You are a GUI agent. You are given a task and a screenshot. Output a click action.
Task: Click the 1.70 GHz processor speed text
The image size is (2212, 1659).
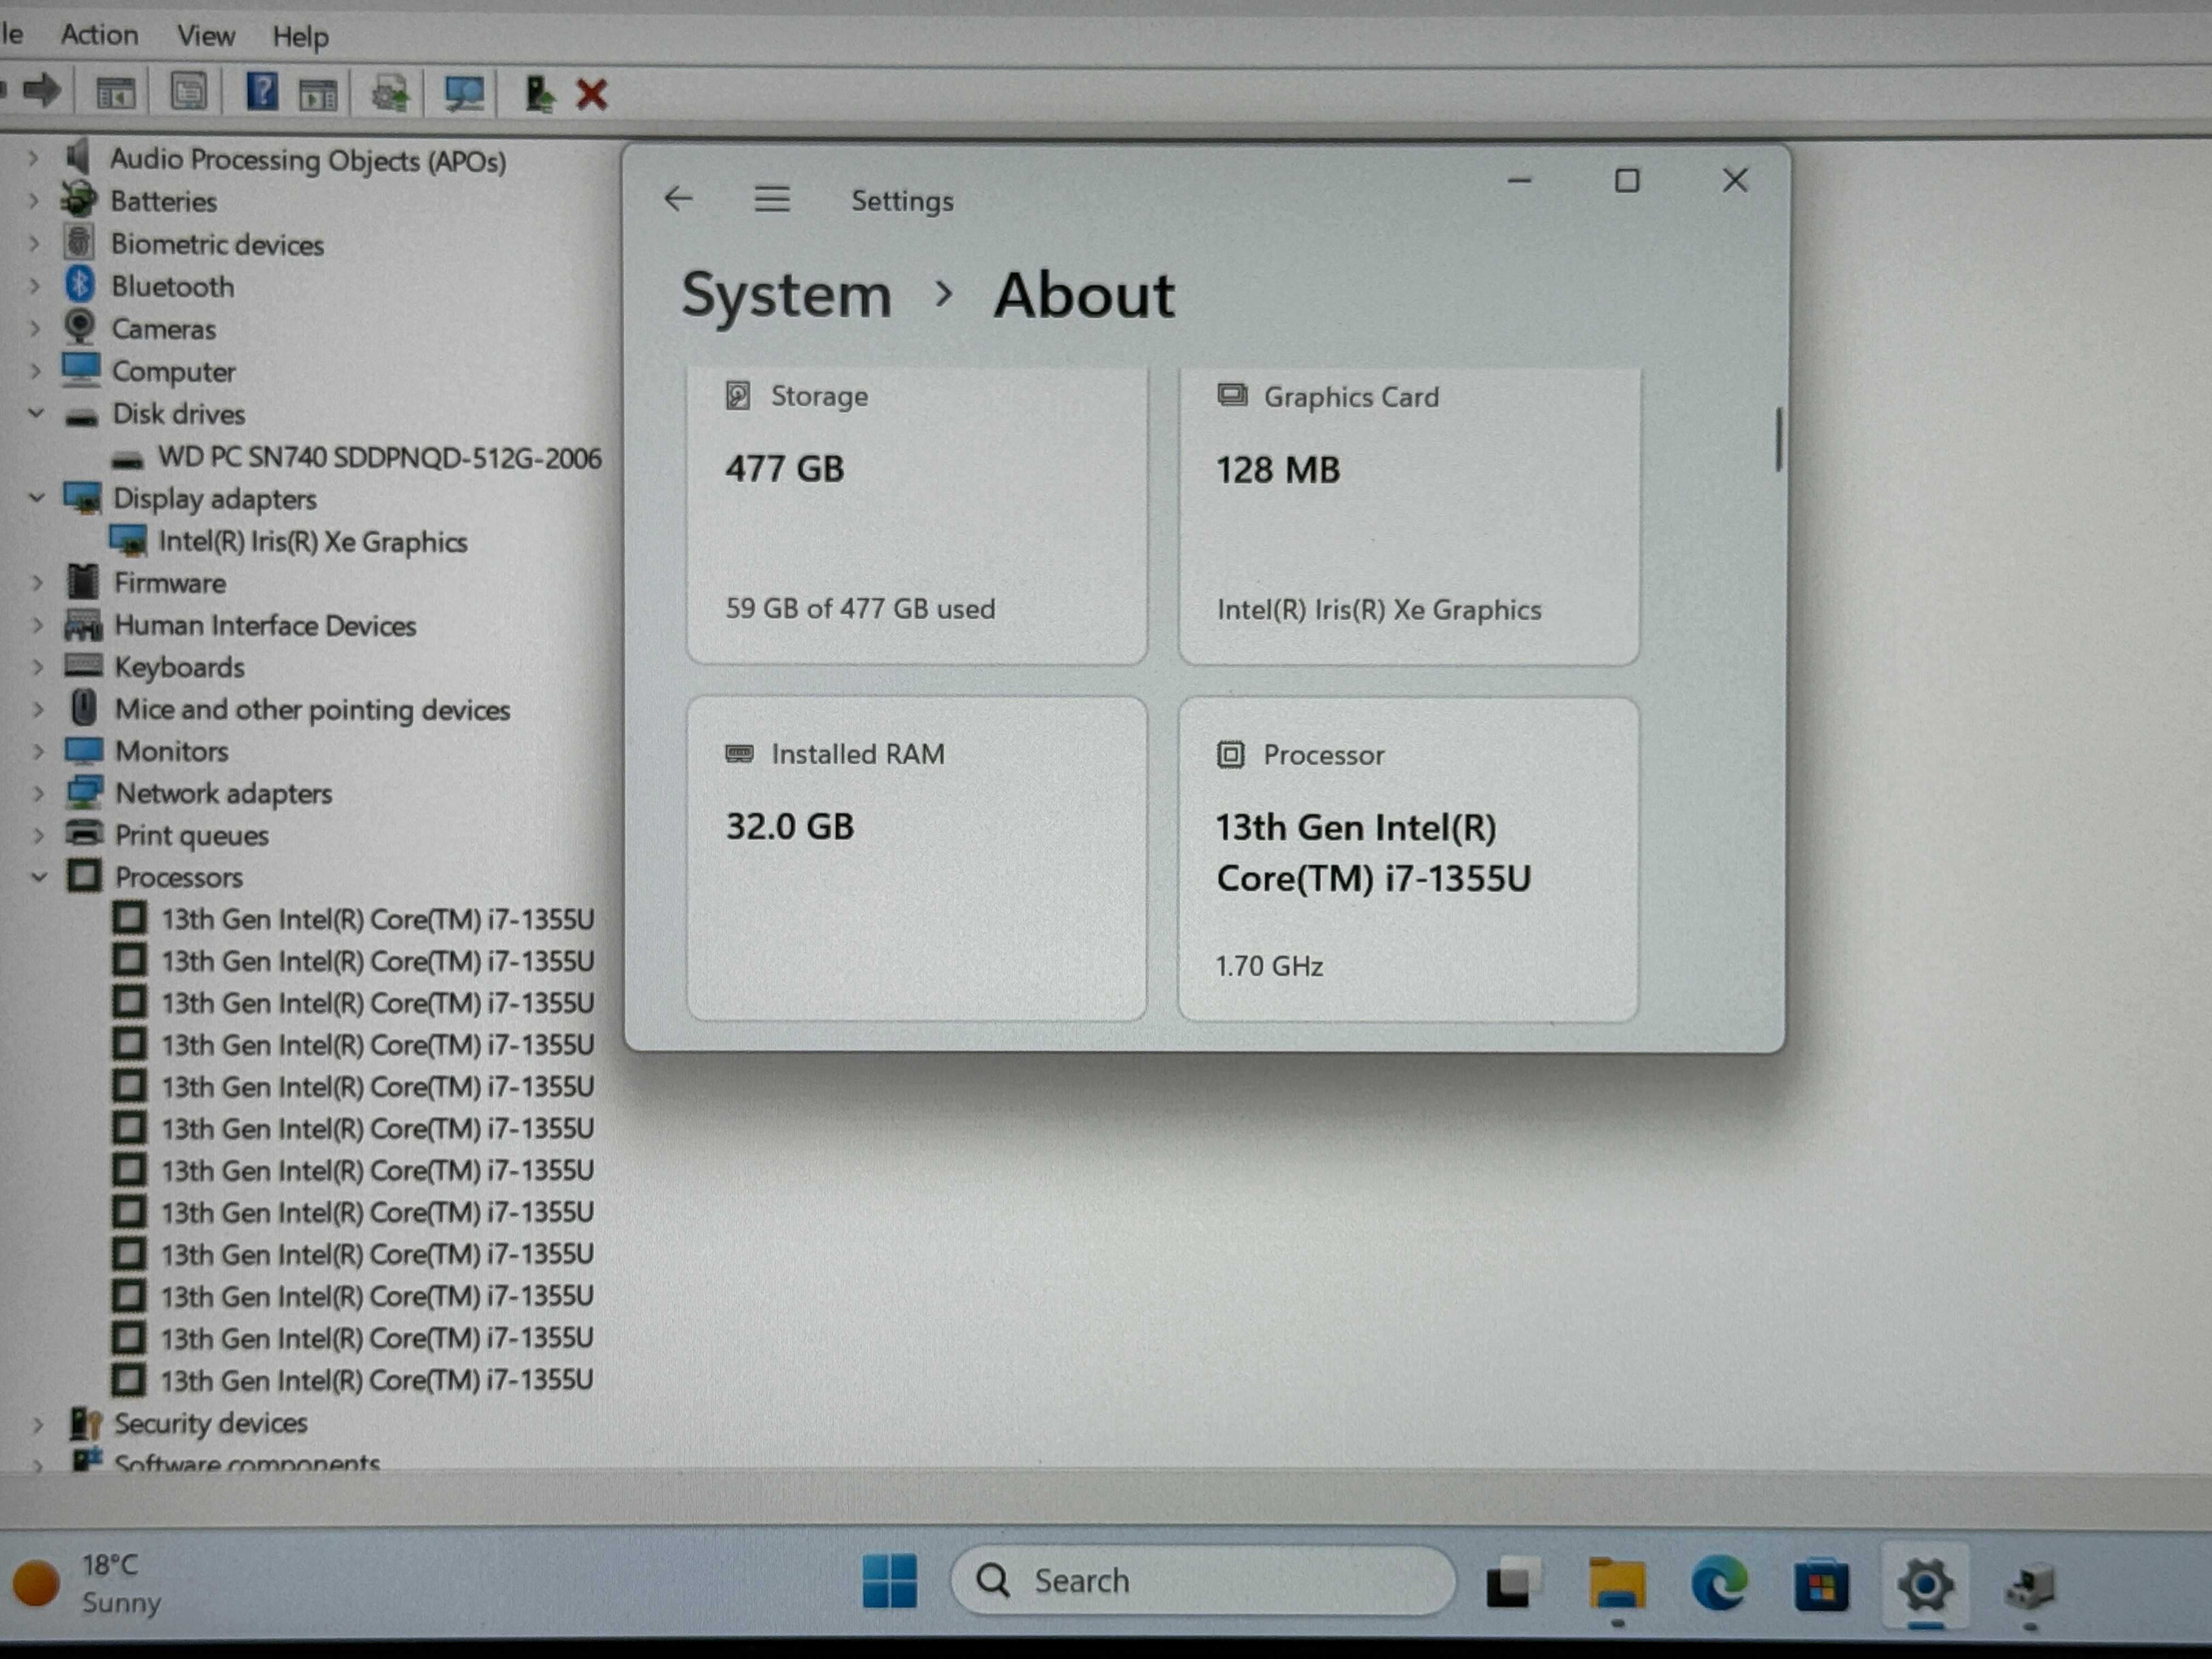tap(1269, 966)
